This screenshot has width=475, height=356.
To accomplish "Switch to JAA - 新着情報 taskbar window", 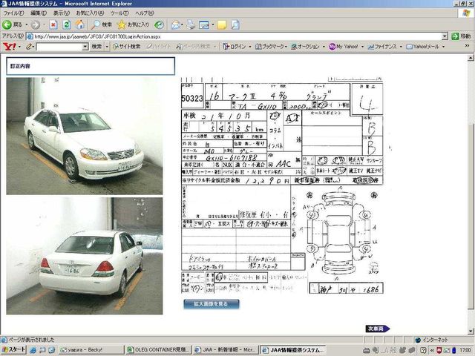I will 226,350.
